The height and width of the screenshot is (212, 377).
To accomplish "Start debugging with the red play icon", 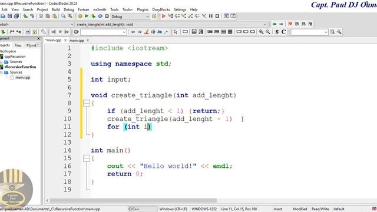I will 164,16.
